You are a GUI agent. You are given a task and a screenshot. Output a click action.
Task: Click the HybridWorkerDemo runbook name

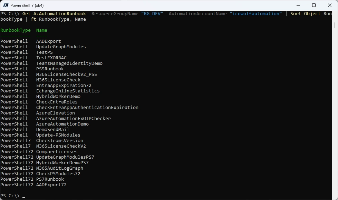(58, 97)
